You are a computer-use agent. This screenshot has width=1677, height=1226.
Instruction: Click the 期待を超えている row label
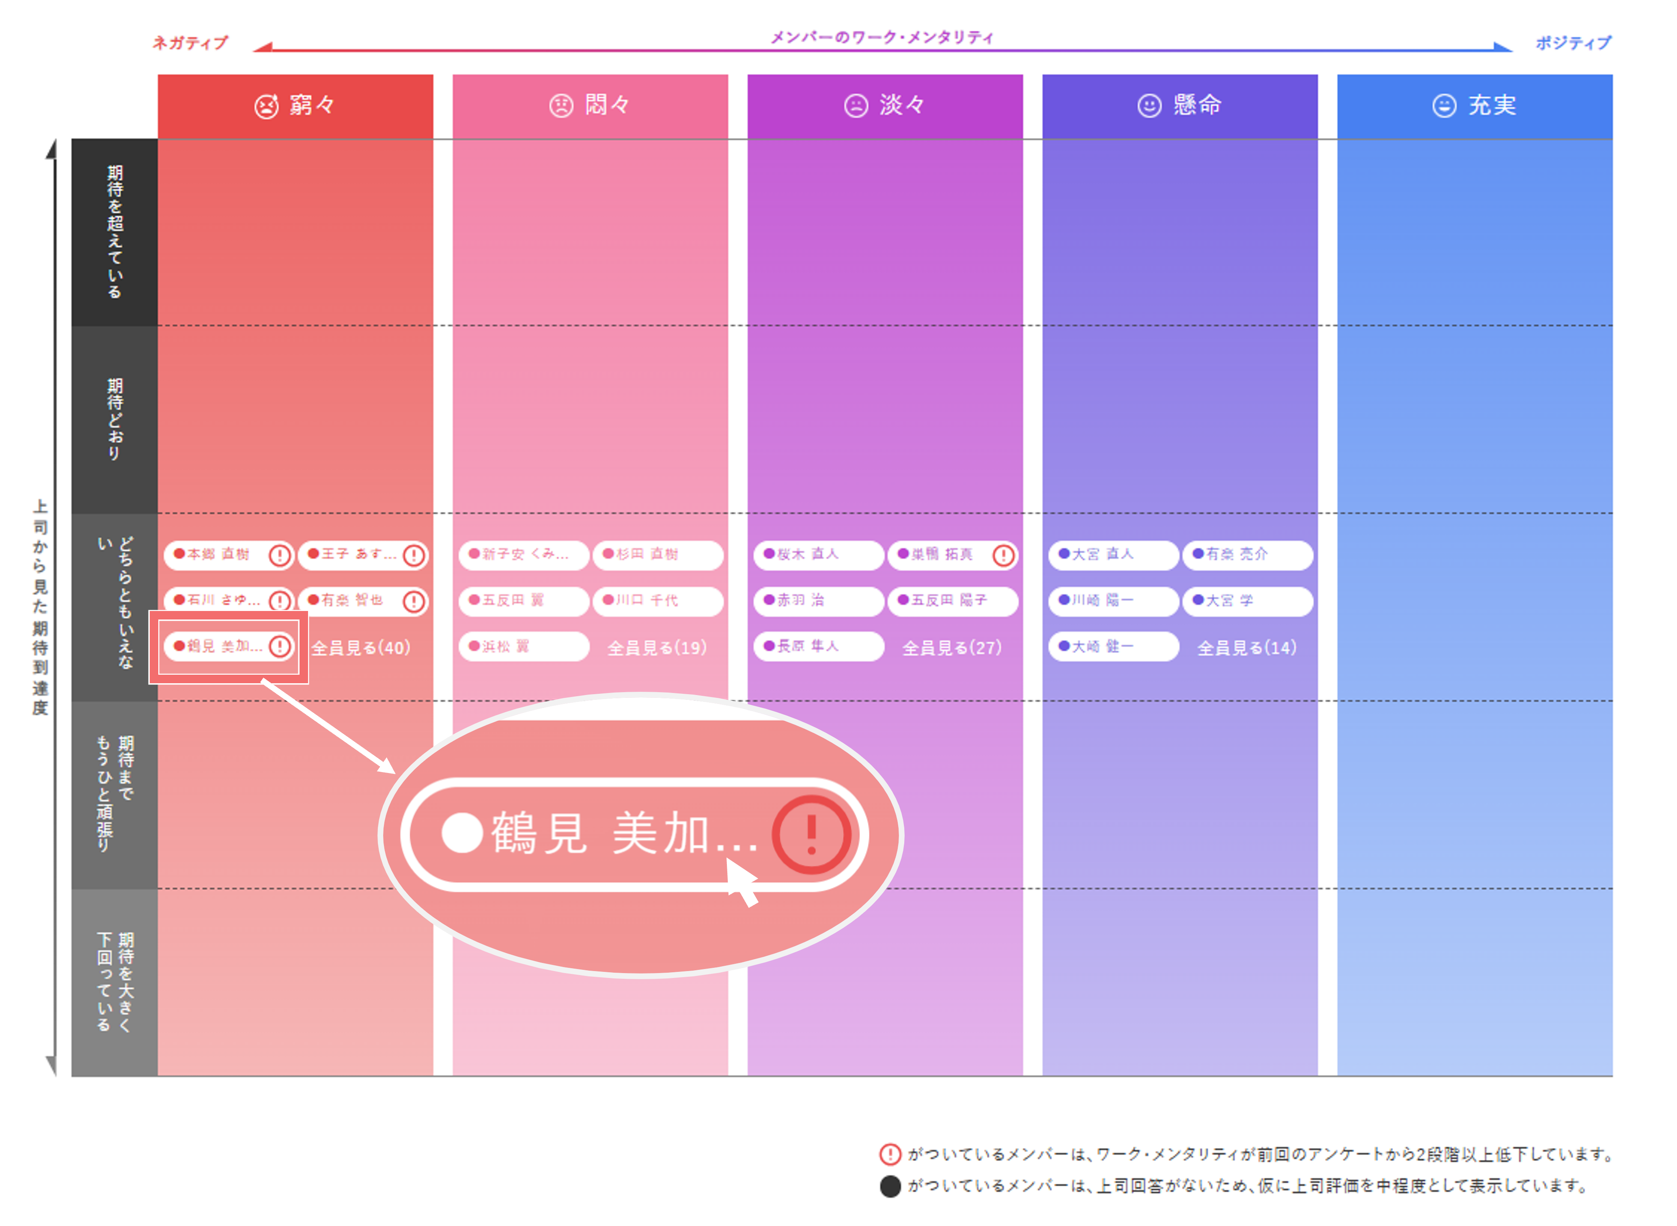(x=114, y=232)
